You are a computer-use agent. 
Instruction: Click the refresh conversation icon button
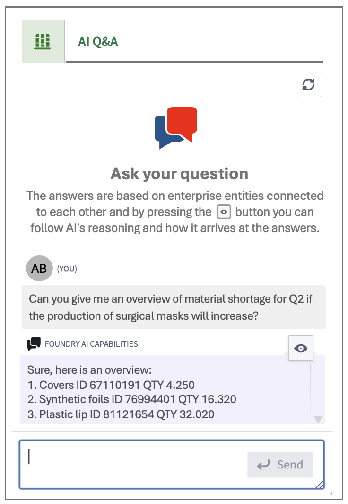coord(308,84)
